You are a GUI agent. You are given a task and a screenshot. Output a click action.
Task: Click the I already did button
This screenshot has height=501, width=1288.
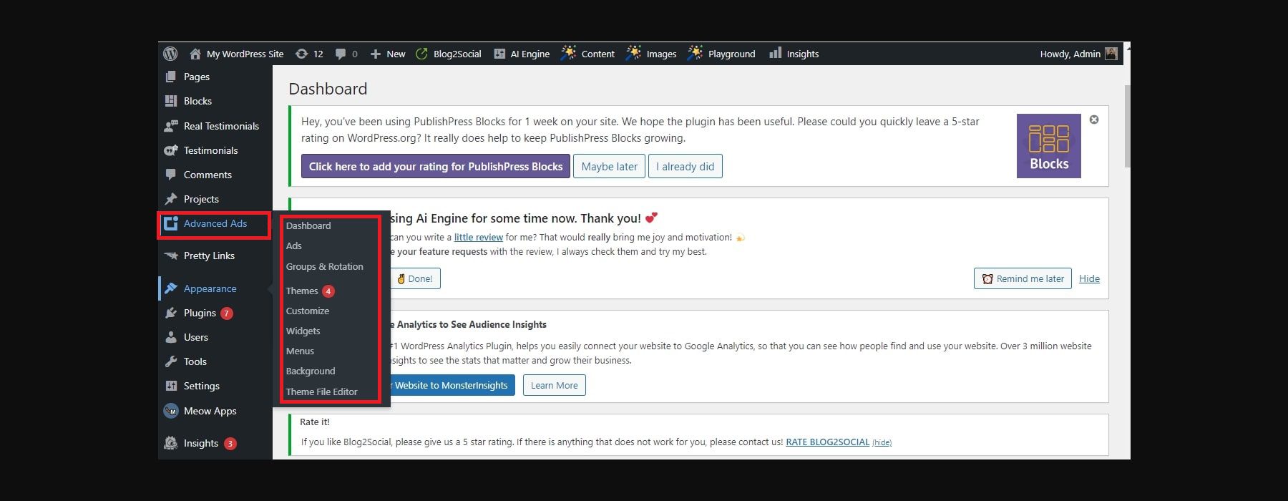tap(685, 166)
